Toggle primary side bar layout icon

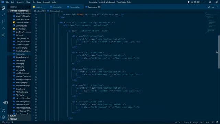(189, 2)
